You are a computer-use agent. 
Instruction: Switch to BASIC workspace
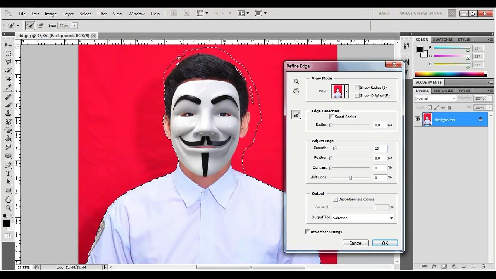pos(385,14)
